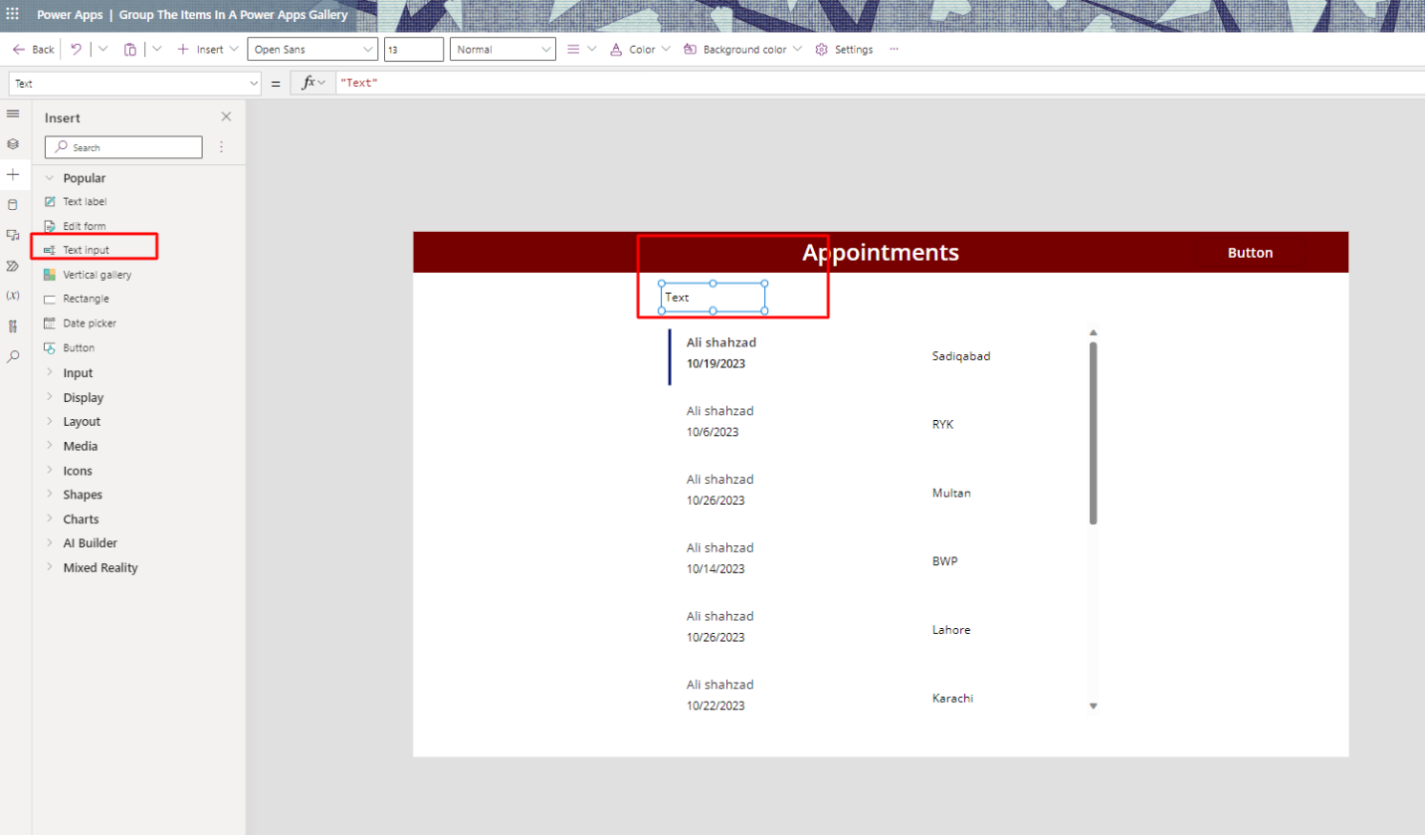This screenshot has width=1425, height=835.
Task: Open Settings in the command bar
Action: click(x=844, y=49)
